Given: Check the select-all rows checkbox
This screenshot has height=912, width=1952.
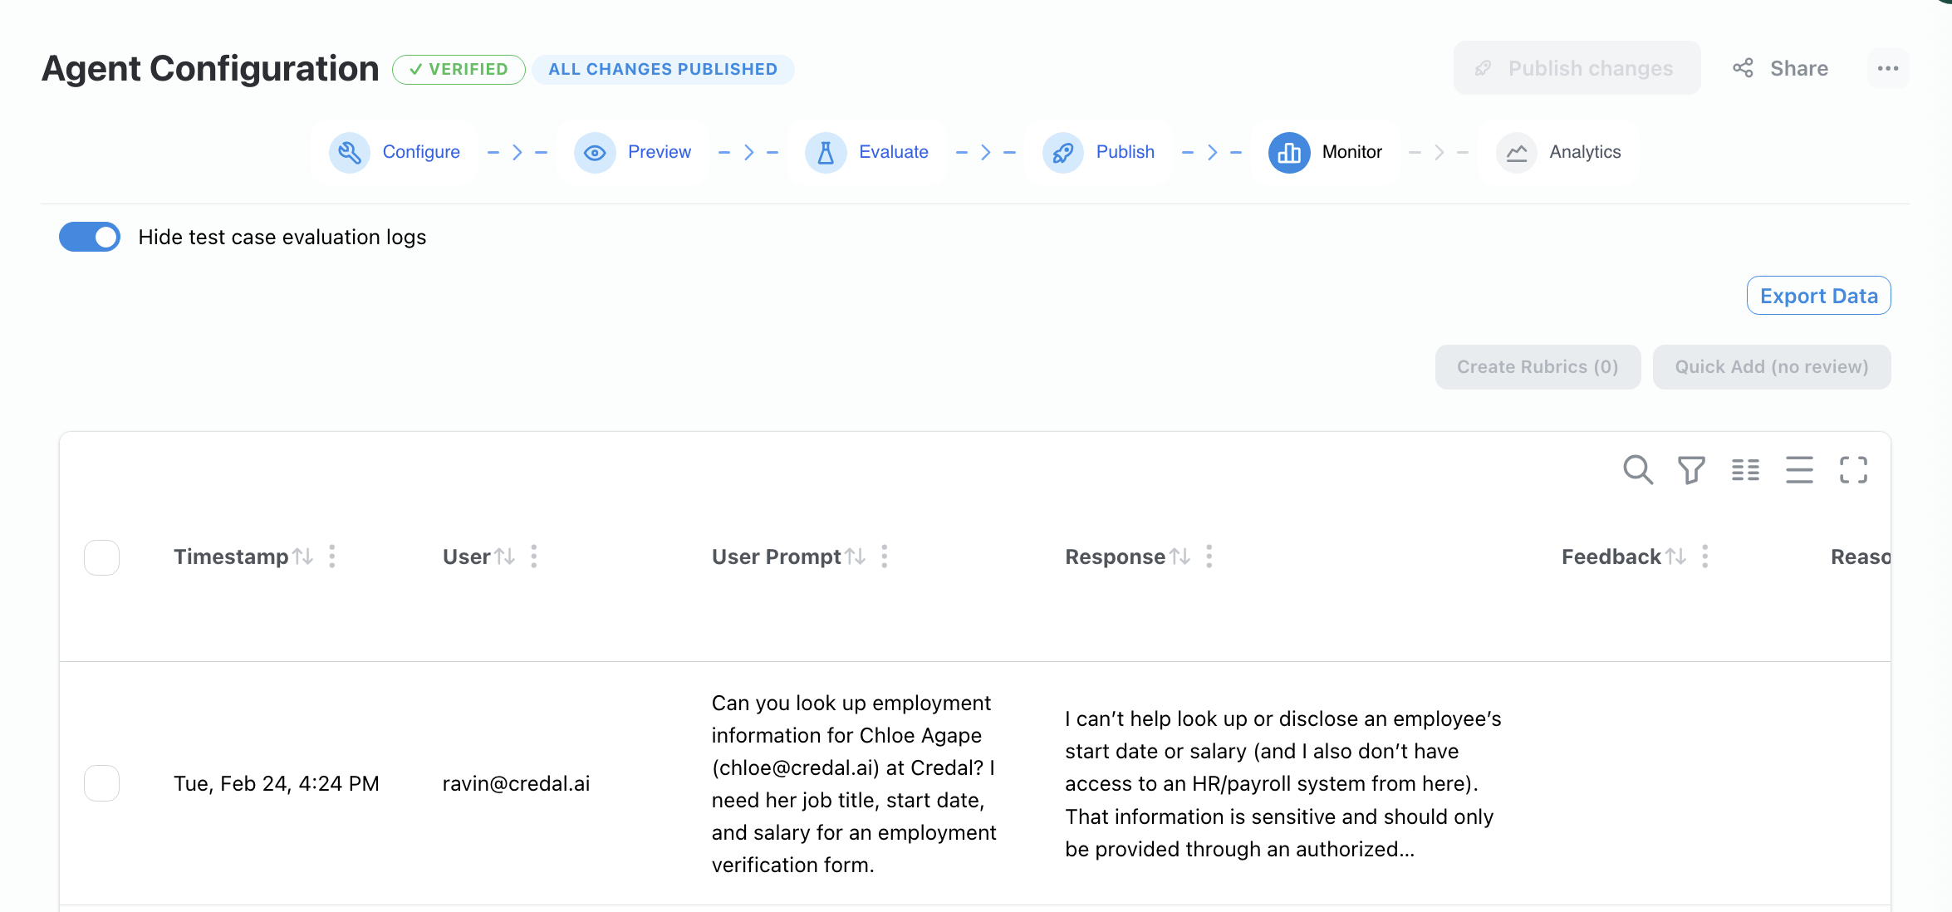Looking at the screenshot, I should click(x=101, y=557).
